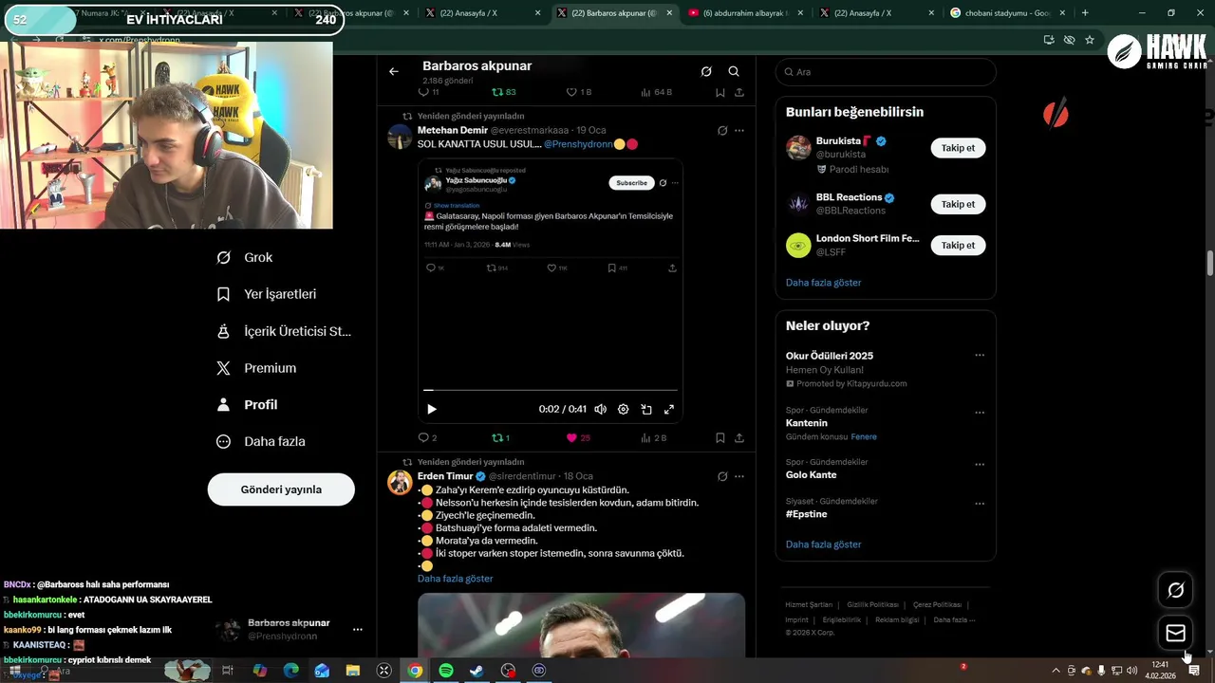Open options for #Epstine trend

click(980, 504)
